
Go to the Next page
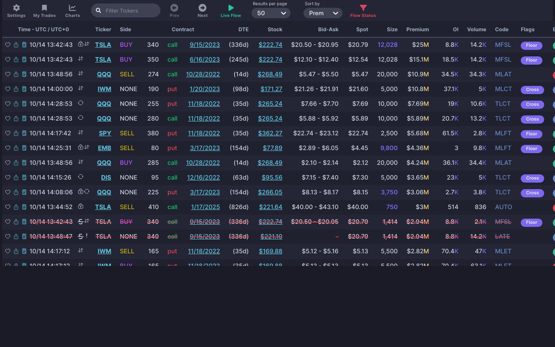click(203, 11)
